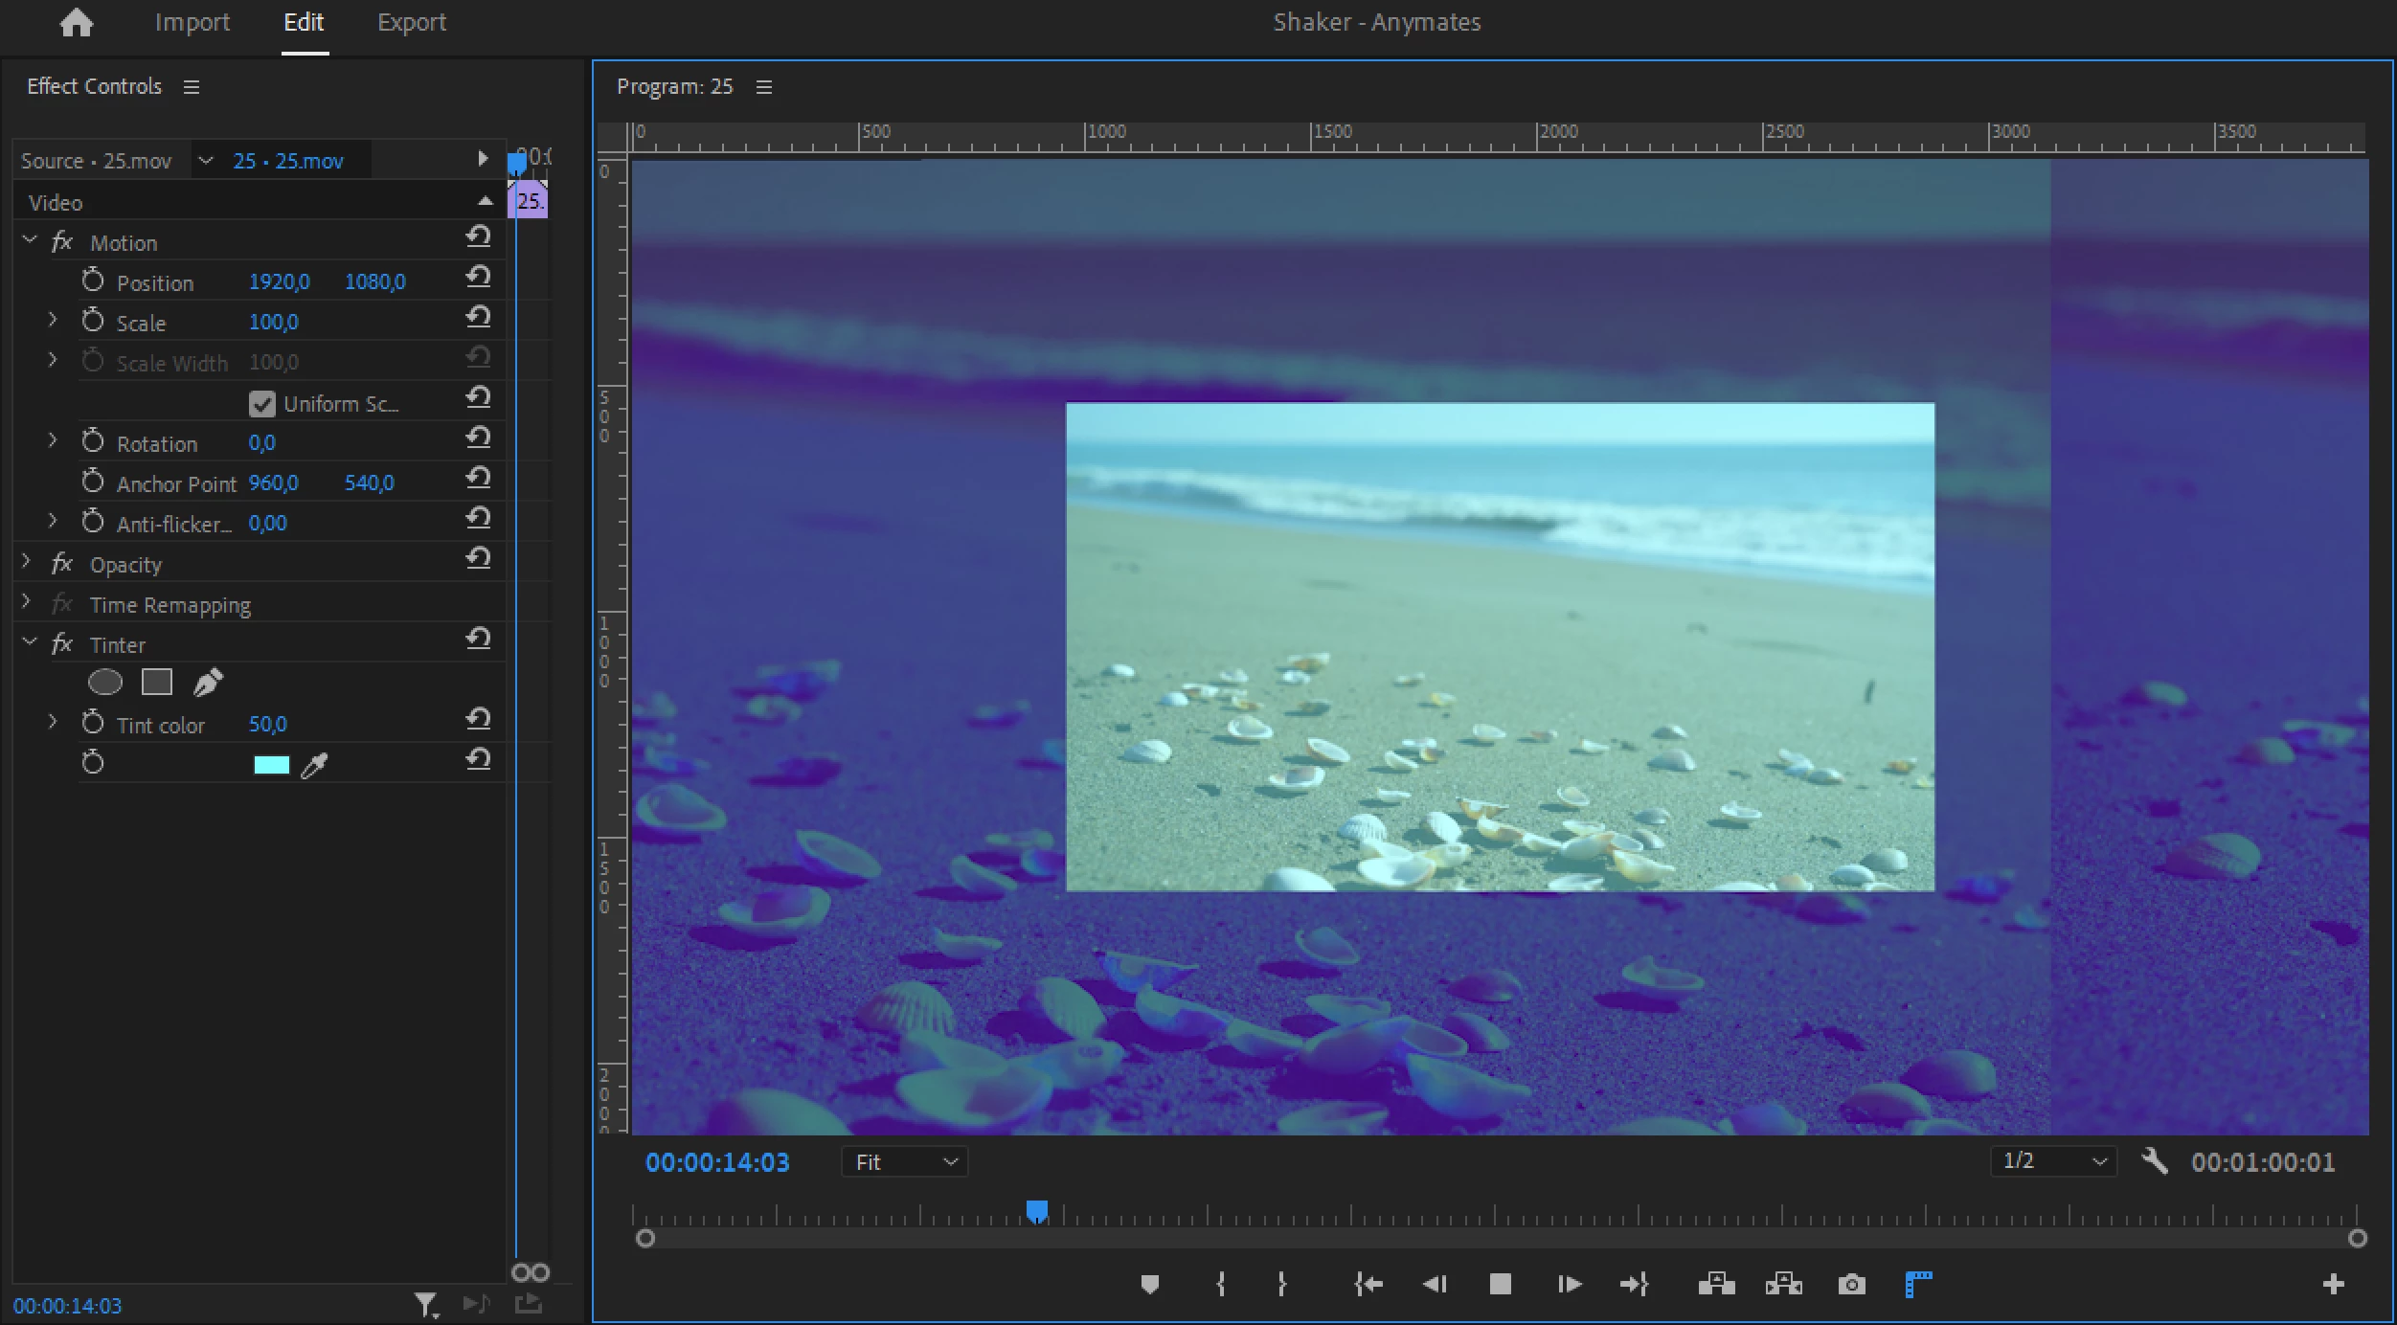Open the Fit zoom level dropdown
Screen dimensions: 2397x1325
(x=904, y=1161)
